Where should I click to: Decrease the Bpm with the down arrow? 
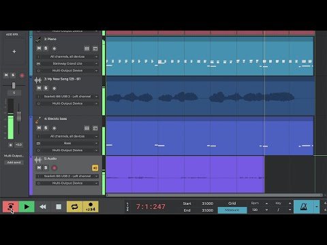[x=266, y=210]
